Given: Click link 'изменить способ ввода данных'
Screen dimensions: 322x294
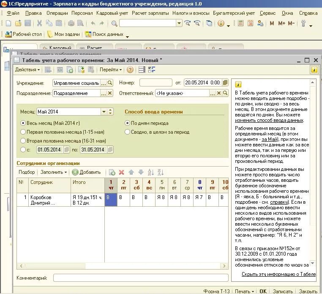Looking at the screenshot, I should (269, 120).
